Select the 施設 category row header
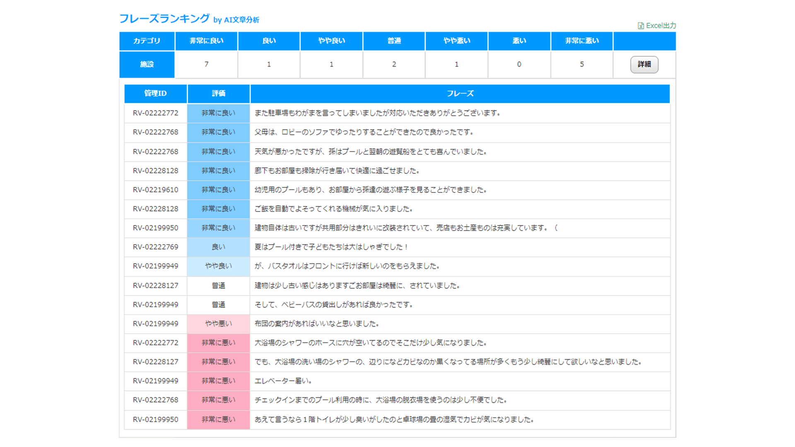The image size is (795, 447). pyautogui.click(x=147, y=64)
